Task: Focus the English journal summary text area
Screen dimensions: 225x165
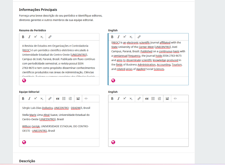Action: (x=148, y=59)
